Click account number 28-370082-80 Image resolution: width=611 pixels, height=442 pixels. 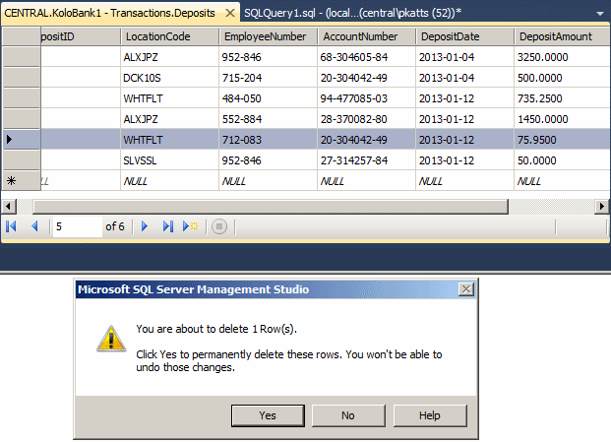(x=367, y=119)
